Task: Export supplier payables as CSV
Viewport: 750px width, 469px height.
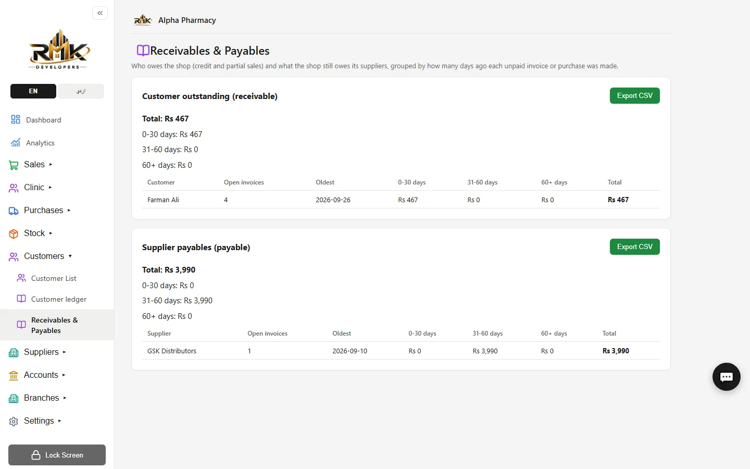Action: [634, 247]
